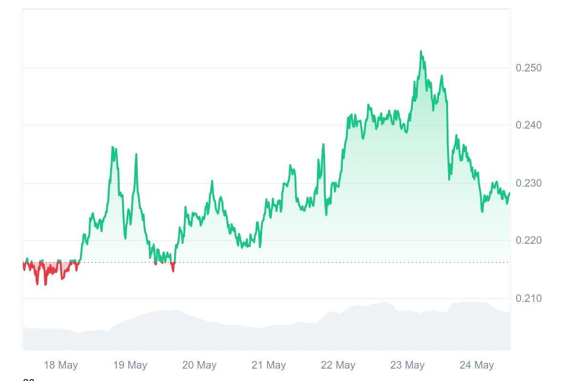Pick the 21 May date label
This screenshot has width=572, height=381.
[269, 365]
